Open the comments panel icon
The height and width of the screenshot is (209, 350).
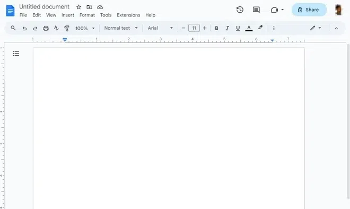coord(256,10)
